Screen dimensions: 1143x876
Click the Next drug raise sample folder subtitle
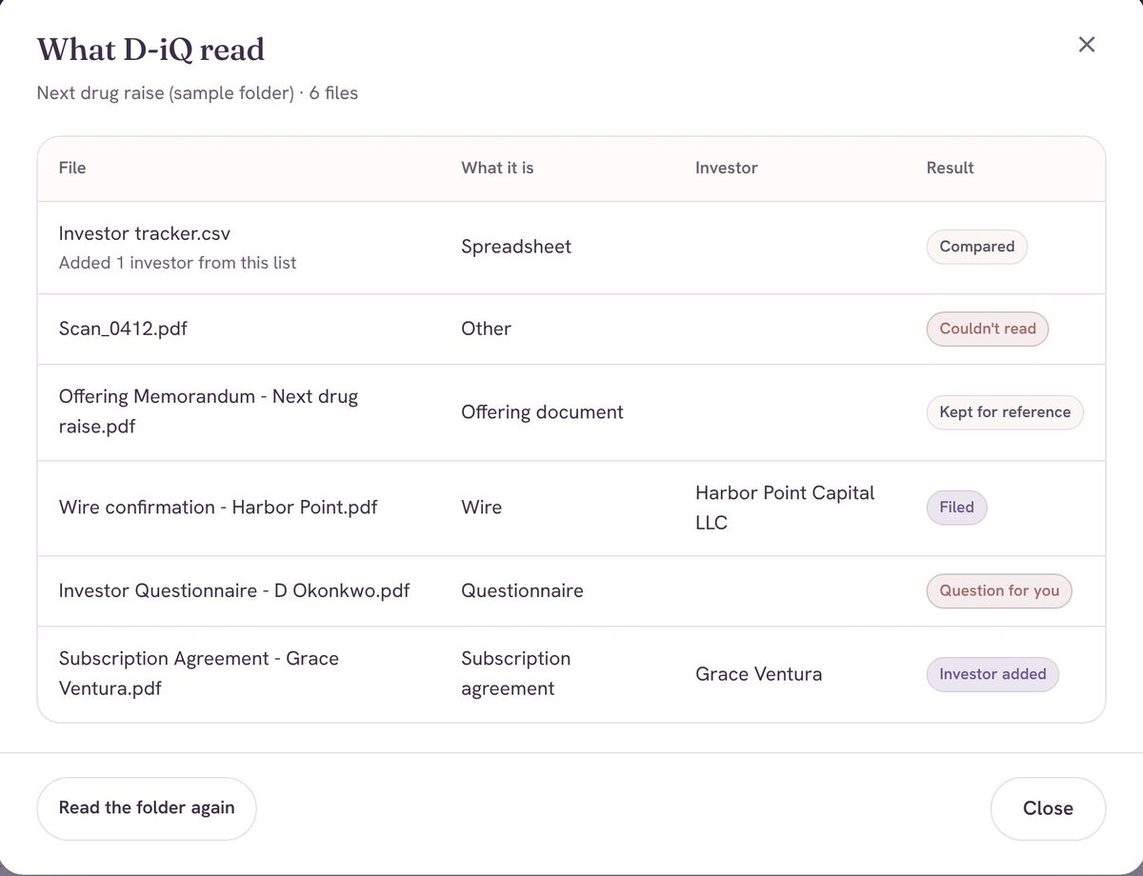point(197,93)
